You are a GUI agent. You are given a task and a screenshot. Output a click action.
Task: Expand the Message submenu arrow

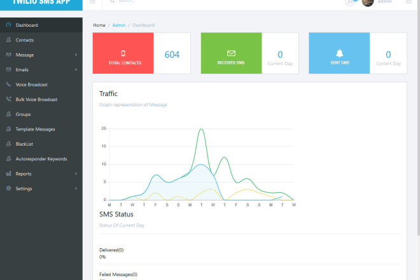76,55
